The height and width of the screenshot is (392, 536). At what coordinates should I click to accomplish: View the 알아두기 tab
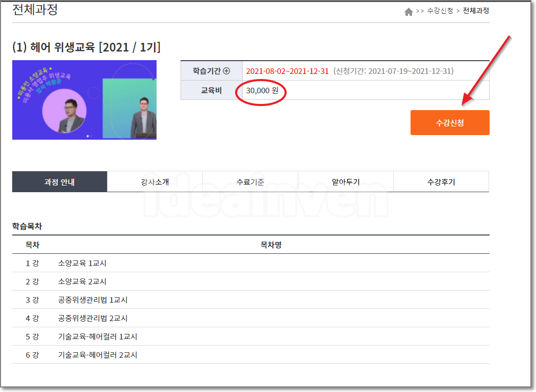(x=346, y=181)
